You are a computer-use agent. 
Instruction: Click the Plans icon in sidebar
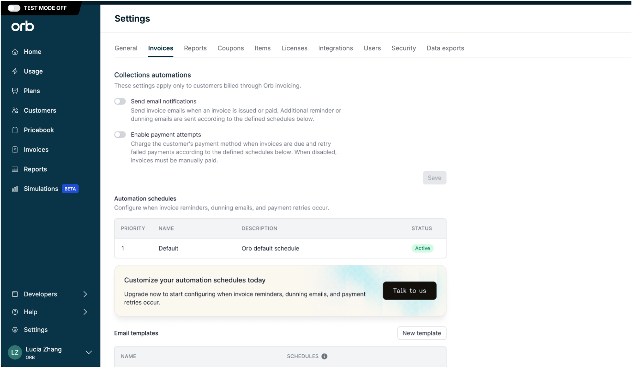click(15, 91)
